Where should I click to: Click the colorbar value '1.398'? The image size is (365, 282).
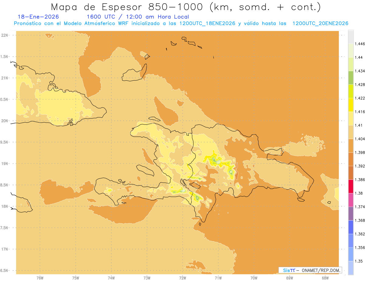360,152
